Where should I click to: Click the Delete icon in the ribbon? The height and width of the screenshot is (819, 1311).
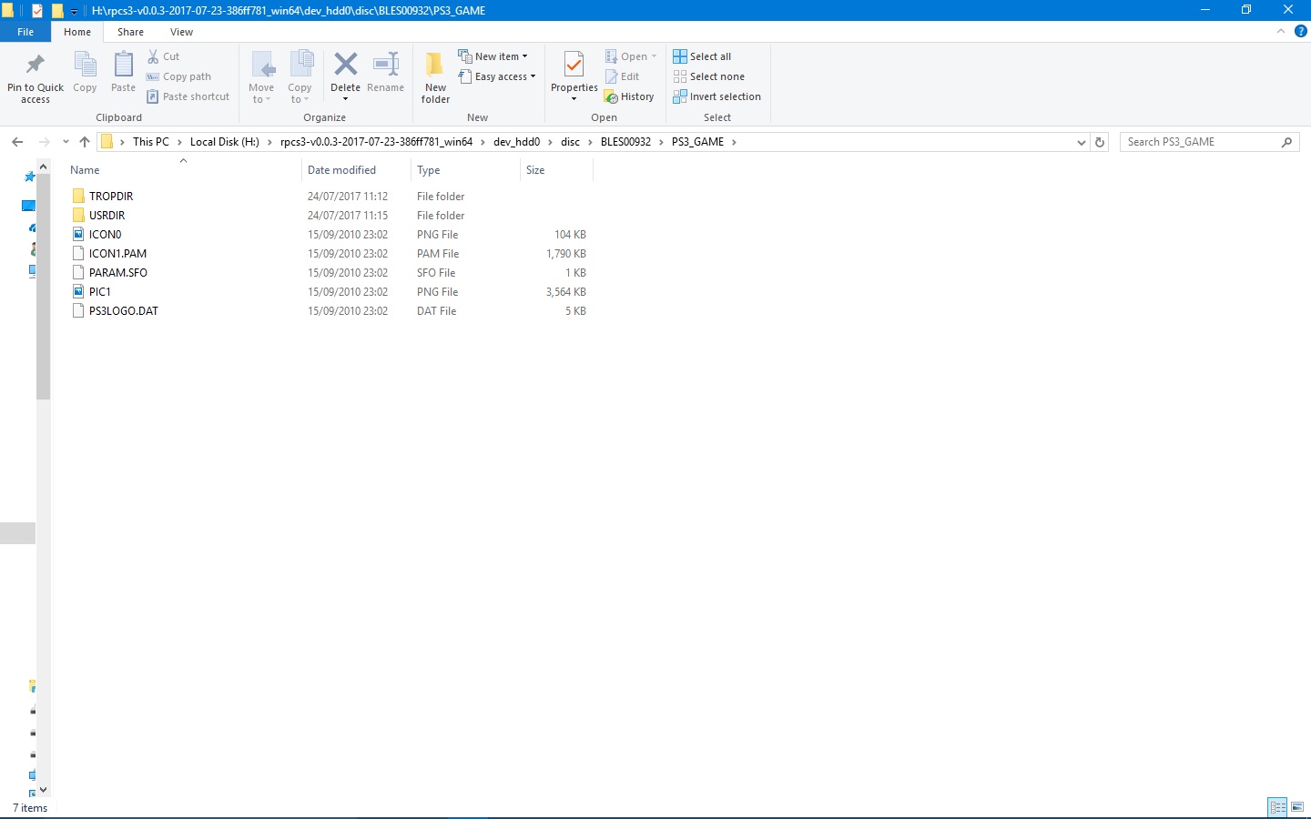[x=345, y=66]
